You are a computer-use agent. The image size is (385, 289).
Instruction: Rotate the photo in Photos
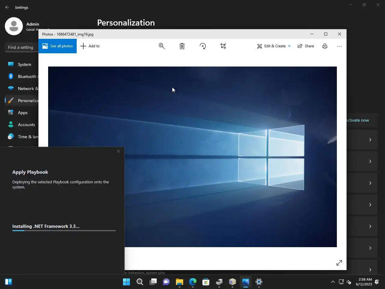pyautogui.click(x=203, y=46)
